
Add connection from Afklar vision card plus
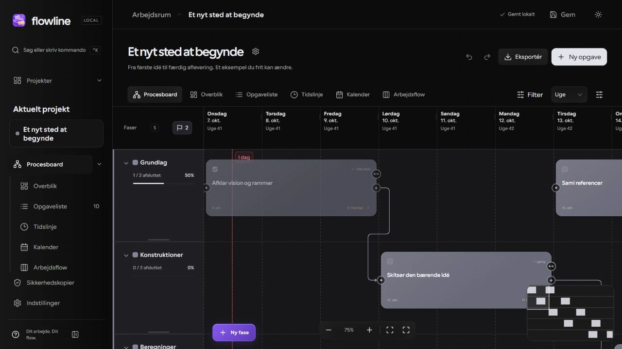point(376,188)
